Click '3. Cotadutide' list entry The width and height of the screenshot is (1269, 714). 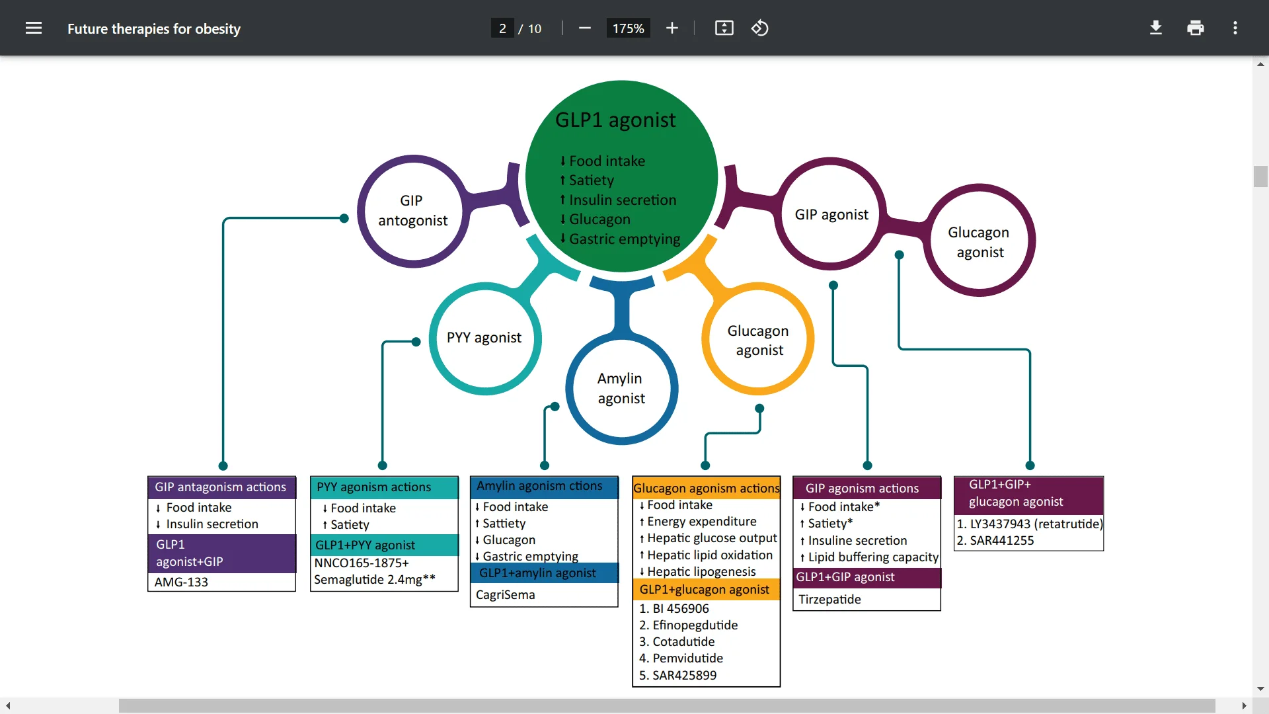click(677, 642)
